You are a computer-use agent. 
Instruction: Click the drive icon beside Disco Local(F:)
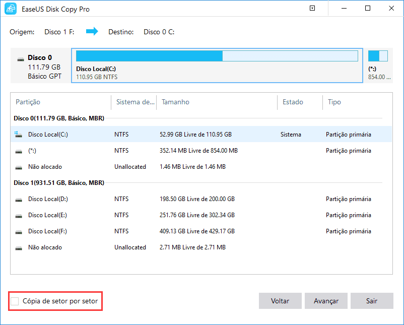pos(19,232)
